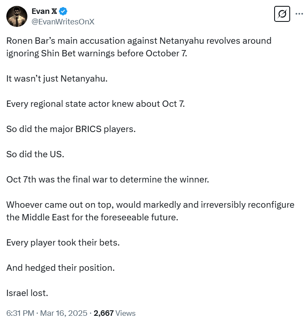
Task: Click the line "So did the US."
Action: pyautogui.click(x=35, y=154)
